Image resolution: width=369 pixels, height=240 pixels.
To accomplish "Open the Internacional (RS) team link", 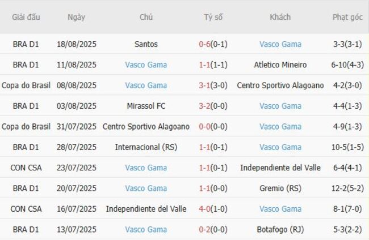I will click(x=146, y=147).
